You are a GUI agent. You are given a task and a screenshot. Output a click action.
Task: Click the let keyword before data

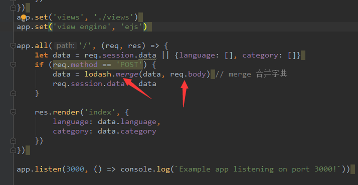coord(41,55)
